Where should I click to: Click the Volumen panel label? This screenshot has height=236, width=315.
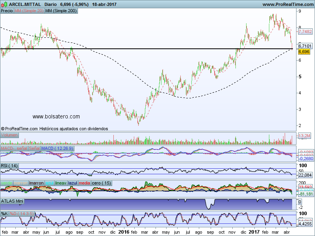[9, 135]
